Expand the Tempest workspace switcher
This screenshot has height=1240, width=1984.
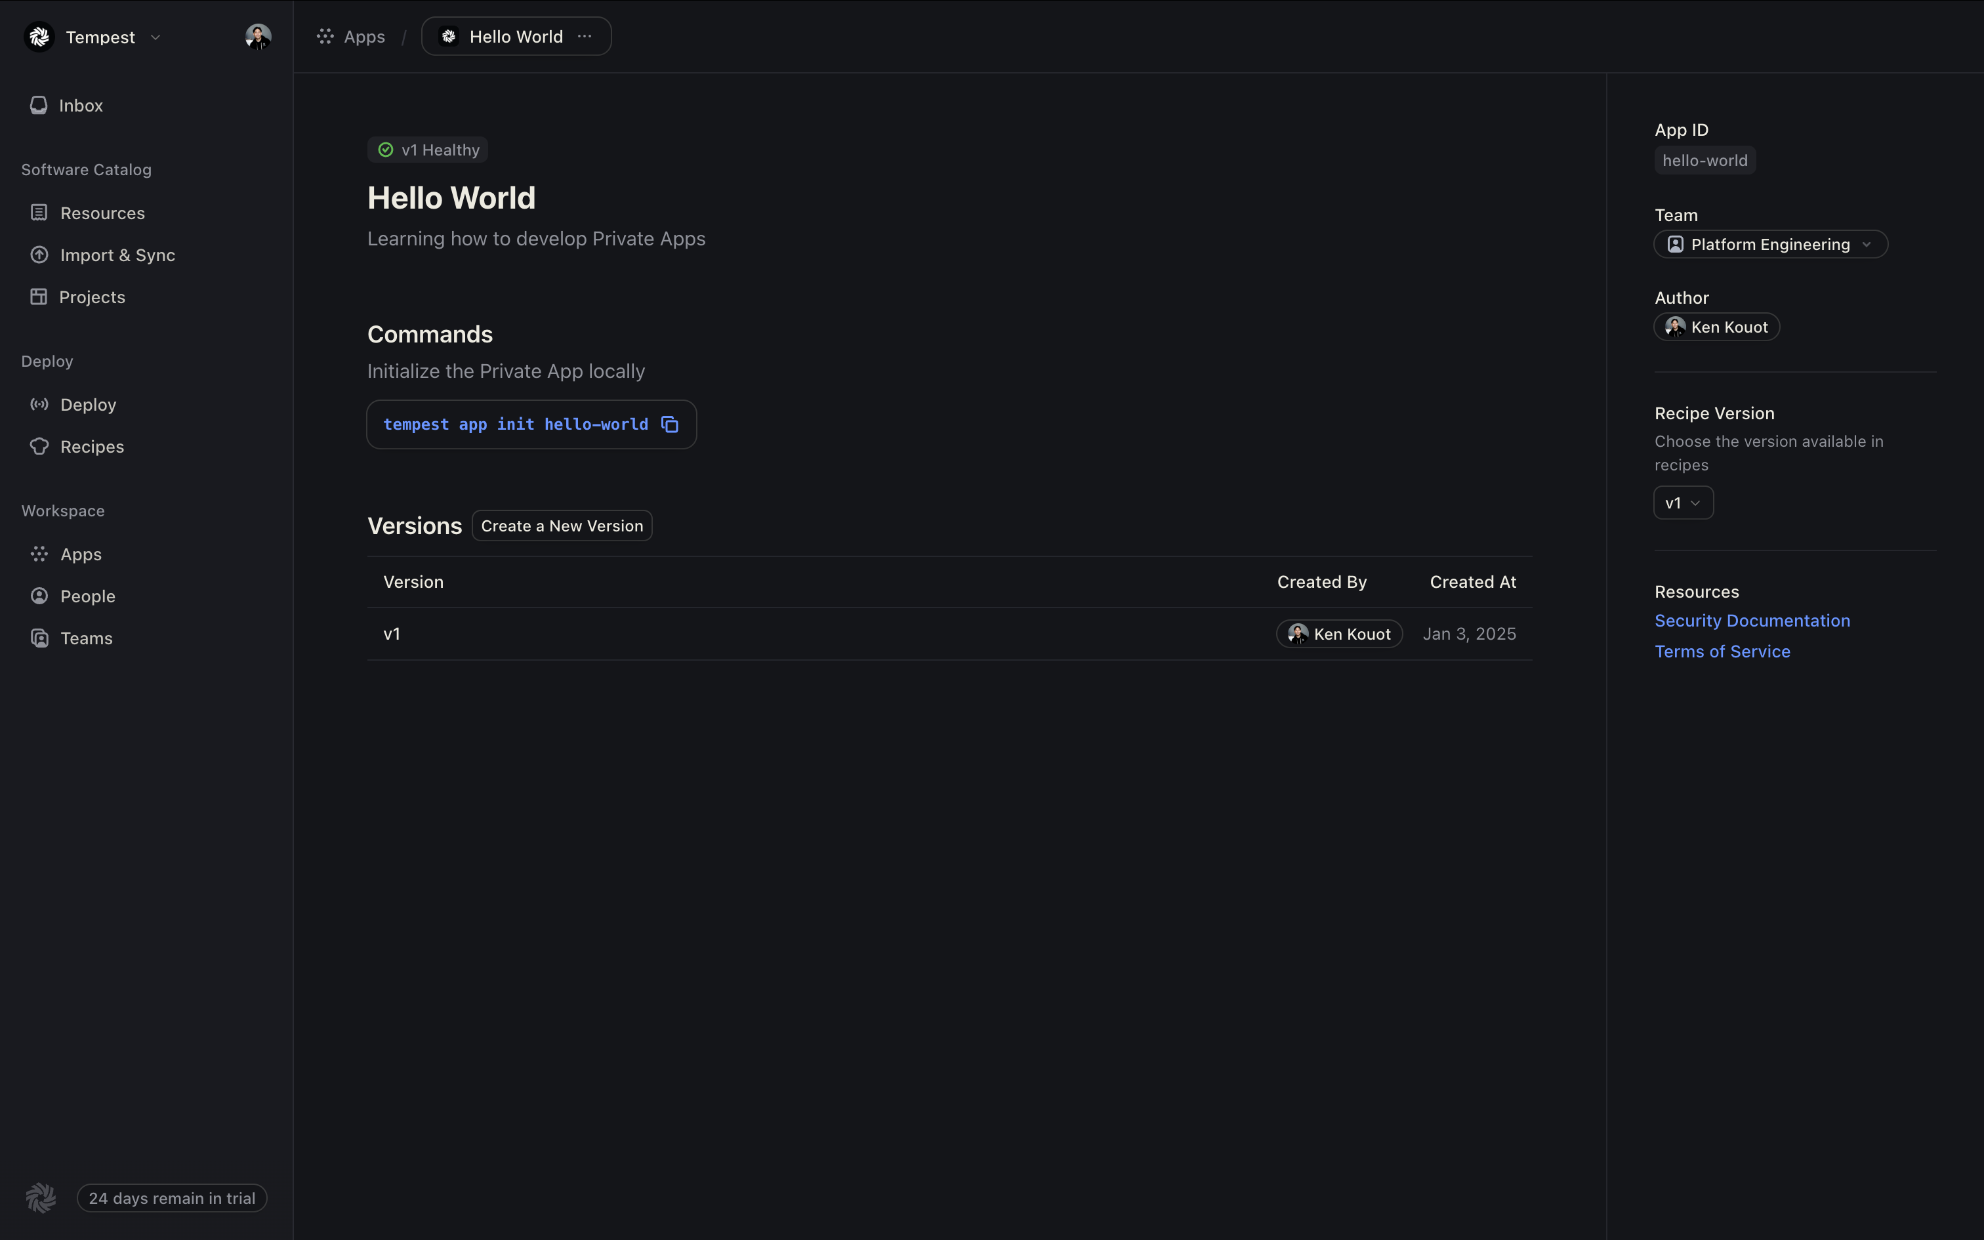155,38
